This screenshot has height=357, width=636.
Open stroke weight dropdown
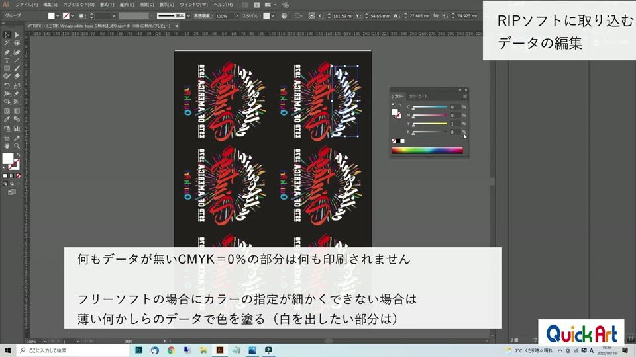[113, 16]
